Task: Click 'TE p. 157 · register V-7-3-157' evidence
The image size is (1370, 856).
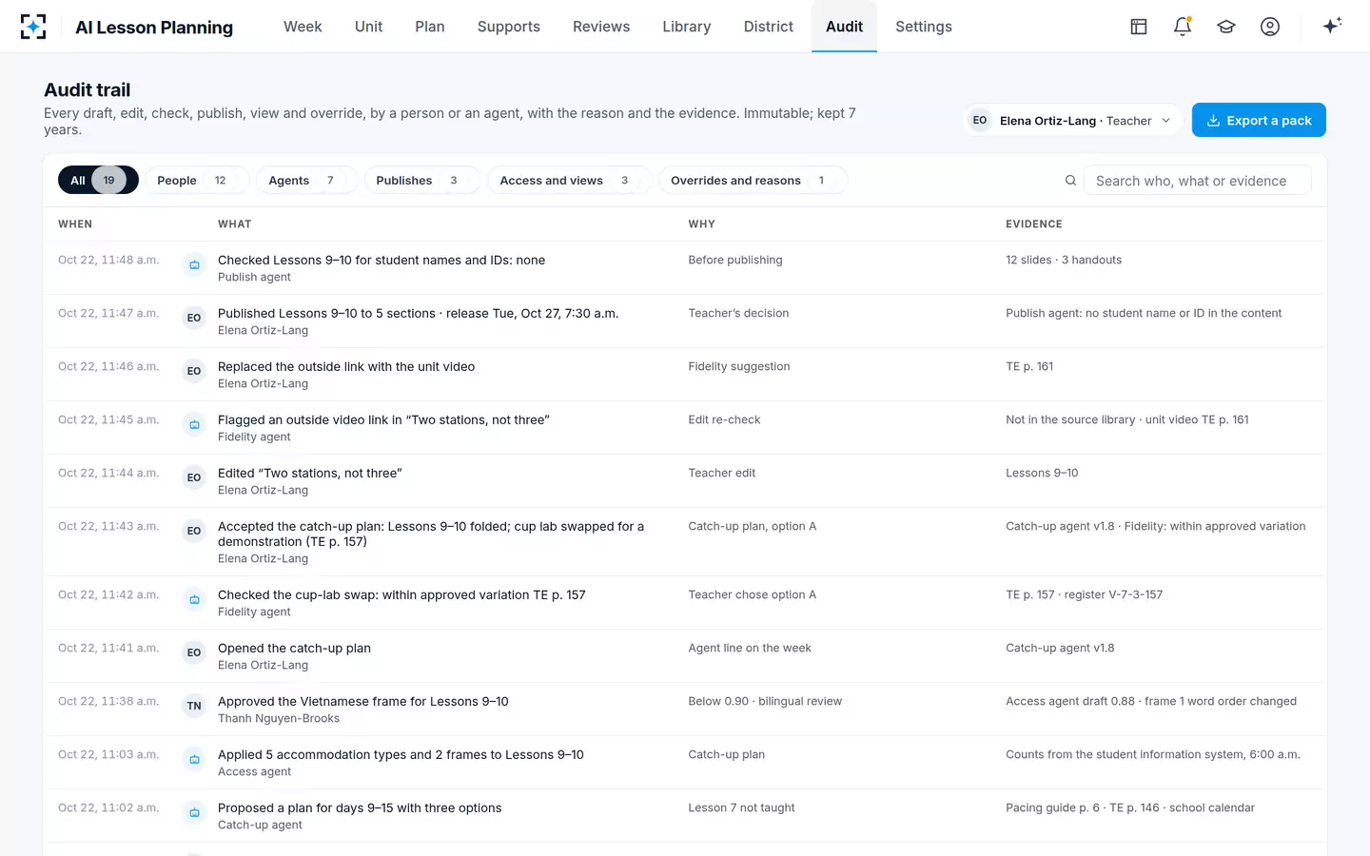Action: 1085,594
